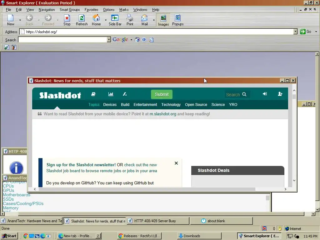The height and width of the screenshot is (240, 320).
Task: Open the Google search engine selector arrow
Action: point(131,40)
